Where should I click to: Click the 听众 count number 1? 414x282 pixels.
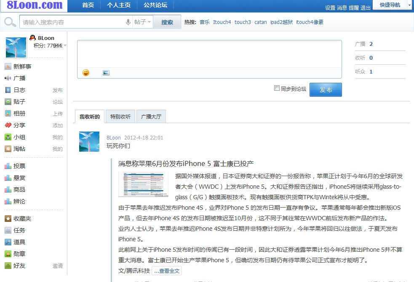371,72
